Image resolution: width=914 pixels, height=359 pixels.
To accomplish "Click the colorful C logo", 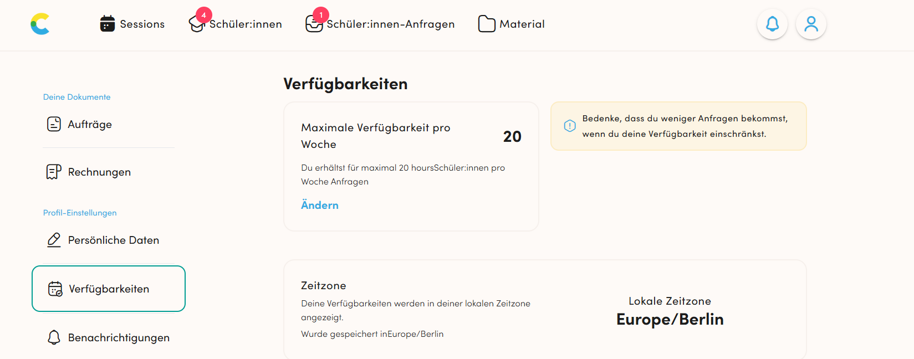I will pyautogui.click(x=40, y=24).
